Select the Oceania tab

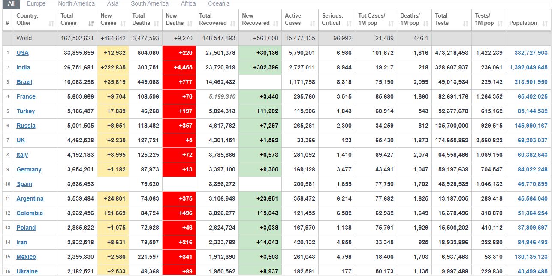pyautogui.click(x=219, y=3)
